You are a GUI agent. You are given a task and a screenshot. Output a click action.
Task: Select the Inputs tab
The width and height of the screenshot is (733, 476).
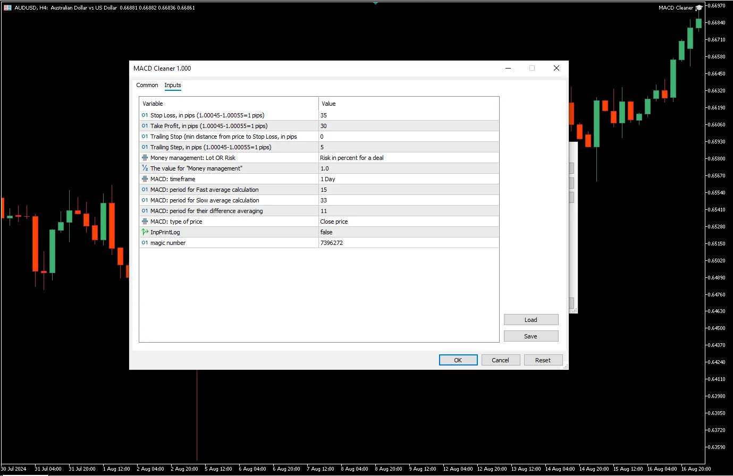173,85
